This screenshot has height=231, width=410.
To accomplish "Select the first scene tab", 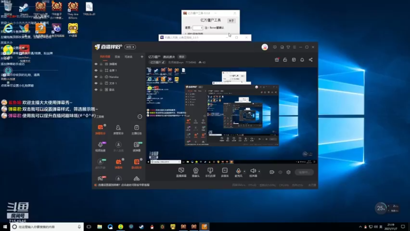I will [x=105, y=56].
